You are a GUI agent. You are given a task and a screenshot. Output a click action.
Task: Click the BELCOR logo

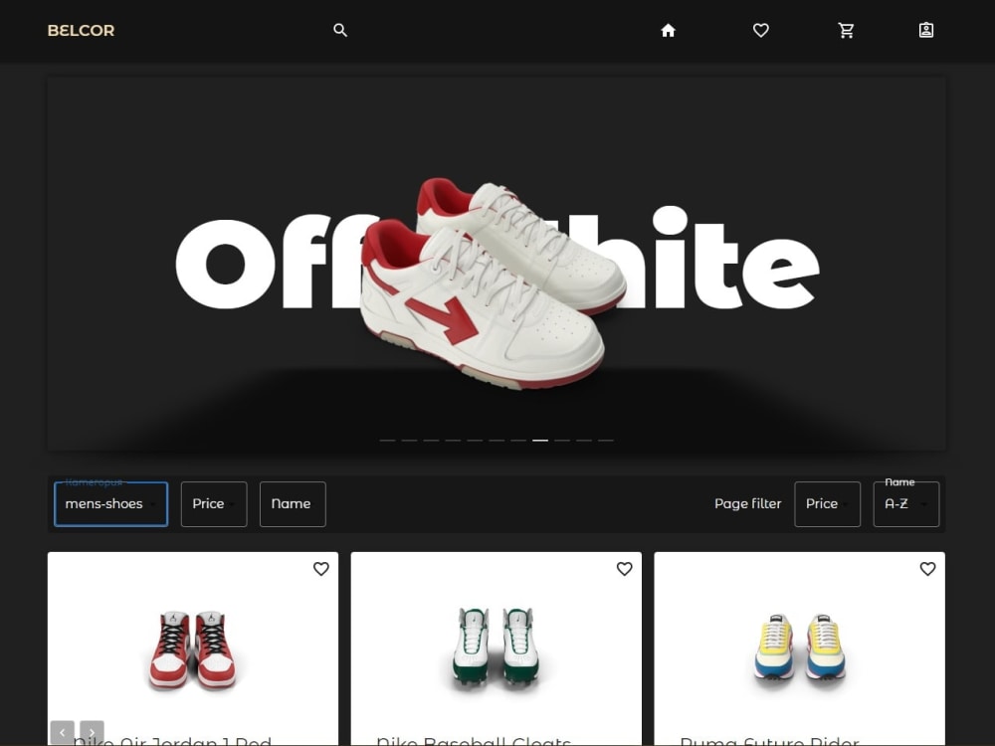tap(81, 31)
